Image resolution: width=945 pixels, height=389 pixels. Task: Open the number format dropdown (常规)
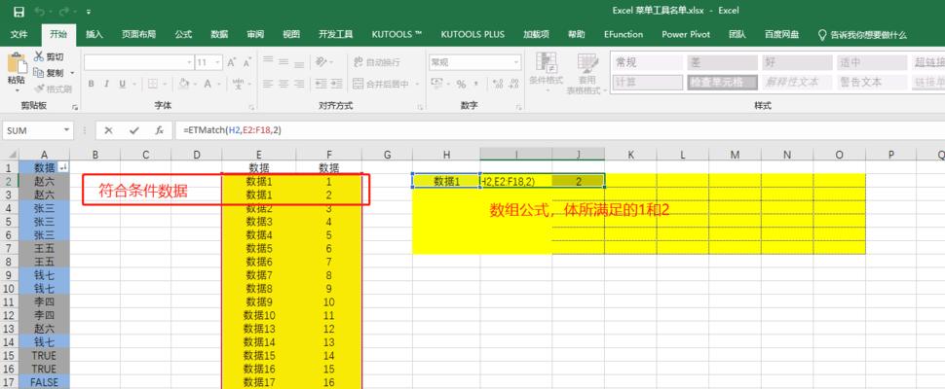[516, 62]
